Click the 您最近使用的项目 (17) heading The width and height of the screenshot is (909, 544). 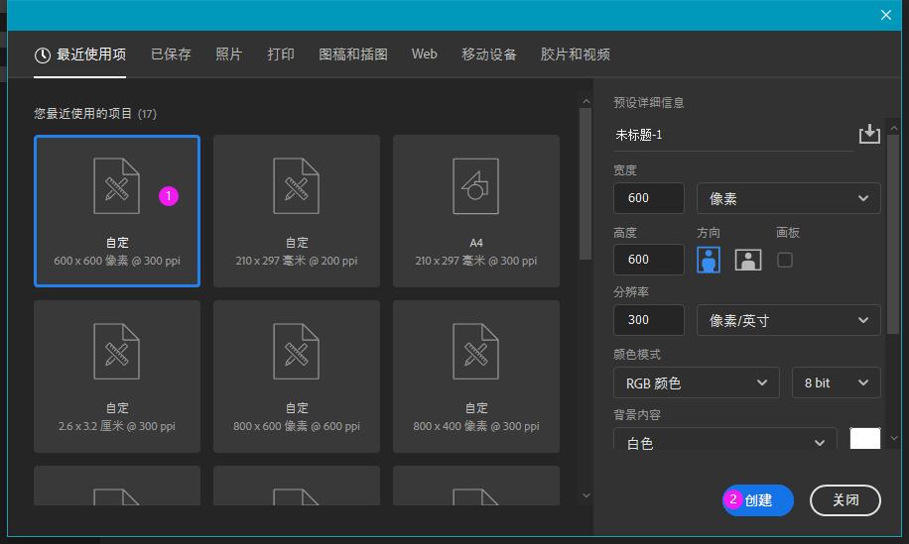[x=95, y=113]
